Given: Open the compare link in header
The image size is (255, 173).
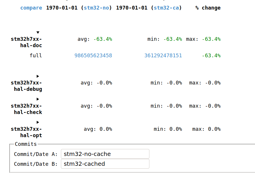Looking at the screenshot, I should point(31,8).
